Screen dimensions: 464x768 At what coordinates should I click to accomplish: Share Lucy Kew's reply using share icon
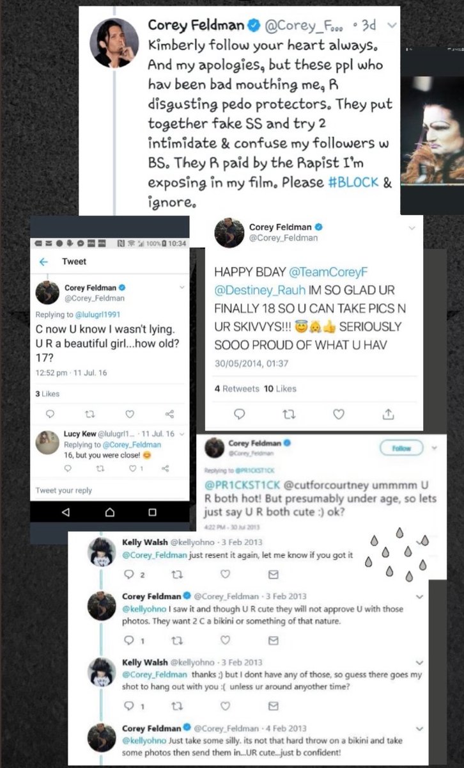pyautogui.click(x=165, y=468)
